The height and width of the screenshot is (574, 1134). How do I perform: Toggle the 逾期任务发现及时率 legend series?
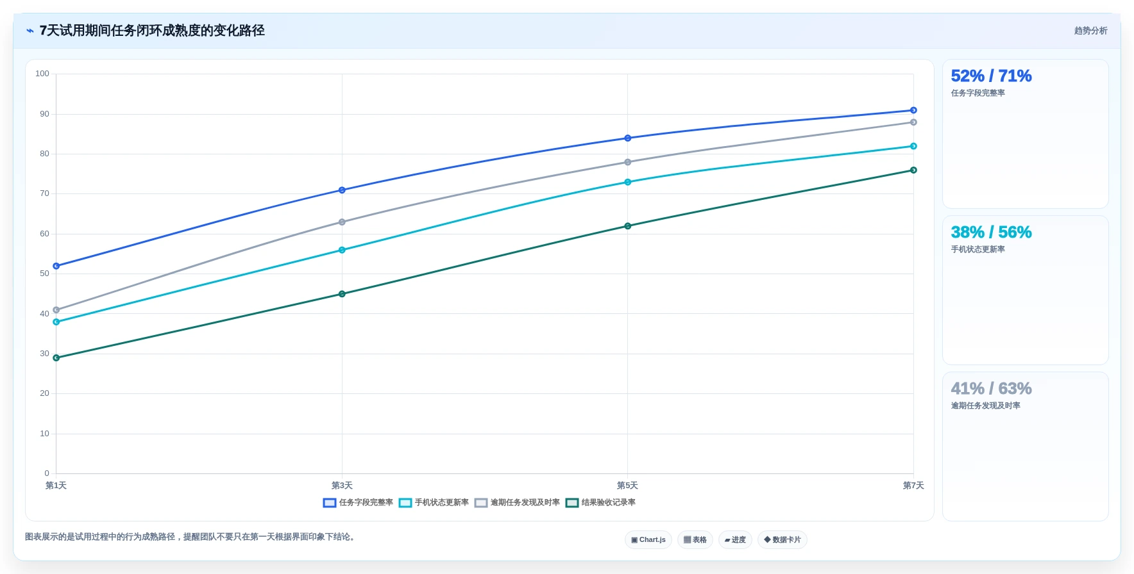click(x=517, y=503)
